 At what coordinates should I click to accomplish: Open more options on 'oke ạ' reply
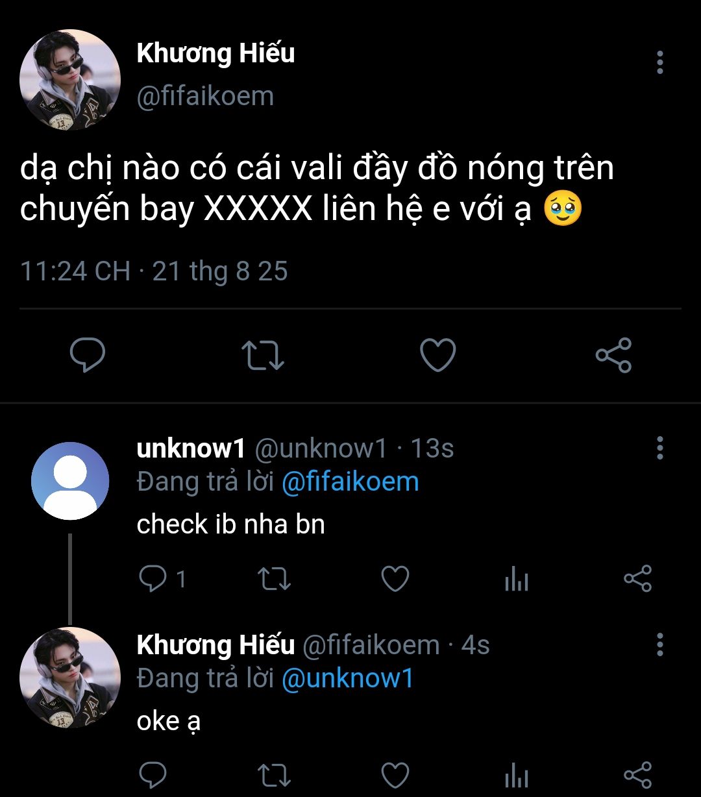tap(659, 644)
